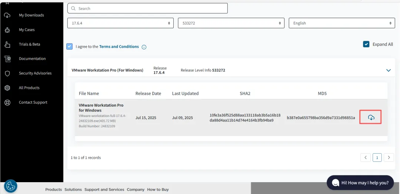
Task: Click the Security Advisories shield icon
Action: [7, 73]
